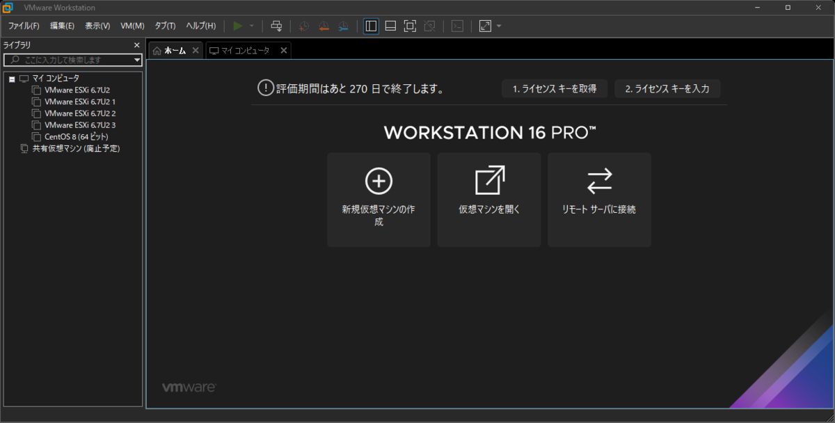Click 2. ライセンス キーを入力 button
This screenshot has width=835, height=423.
[667, 89]
